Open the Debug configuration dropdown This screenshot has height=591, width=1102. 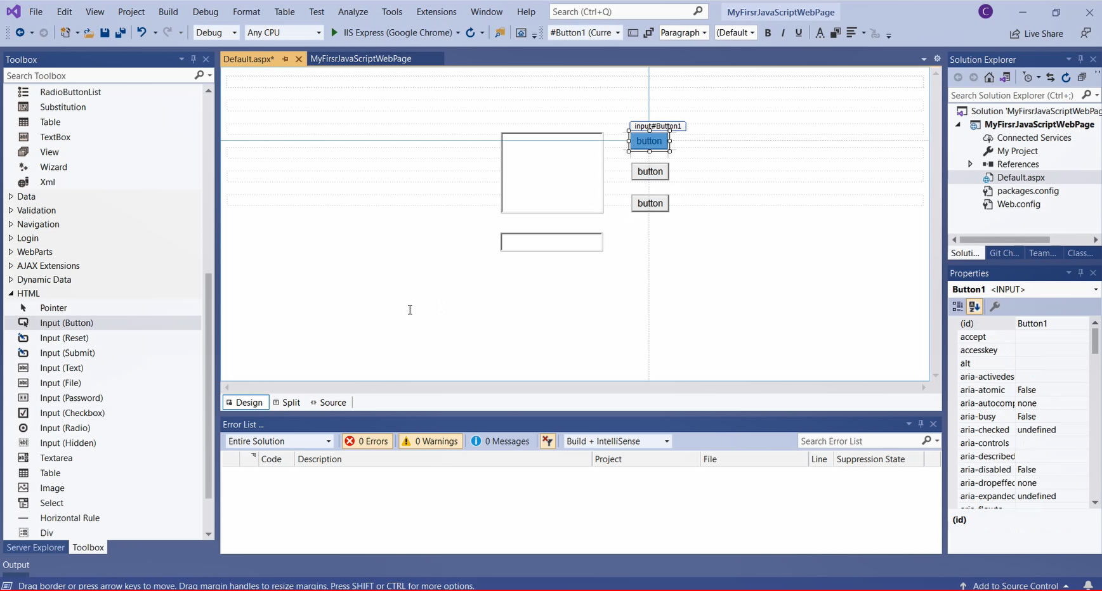(x=216, y=33)
